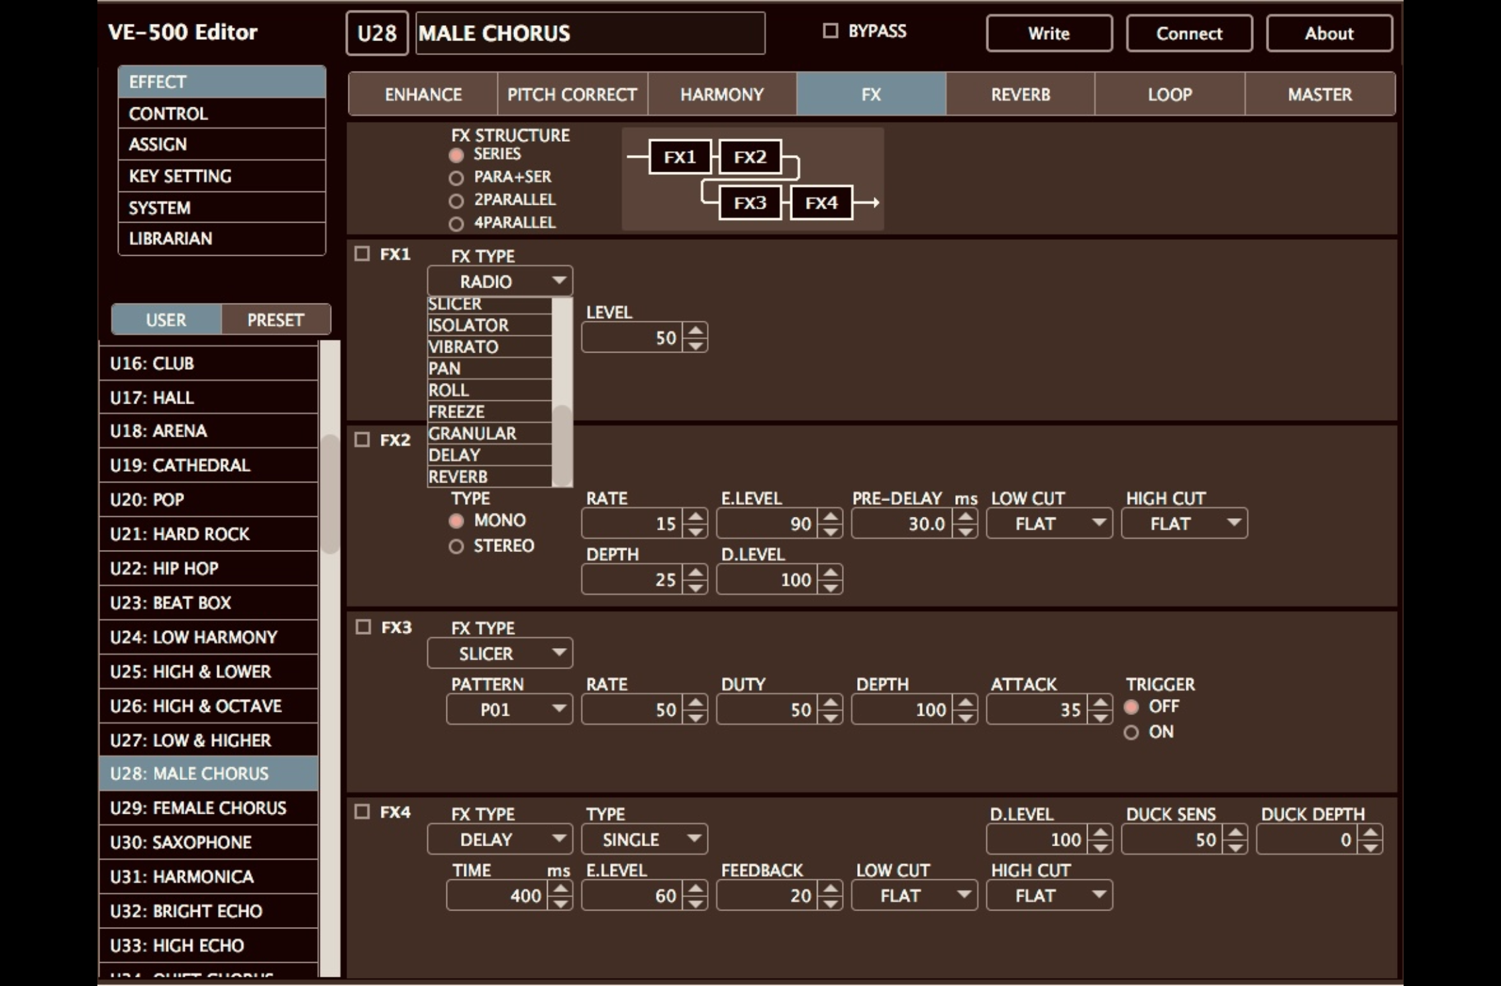The height and width of the screenshot is (986, 1501).
Task: Switch to the PITCH CORRECT tab
Action: (572, 94)
